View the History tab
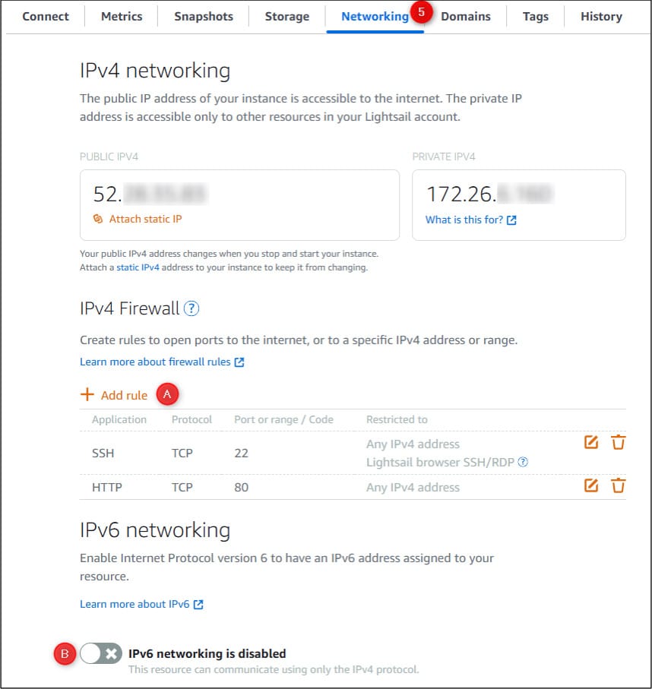Viewport: 652px width, 689px height. point(601,16)
